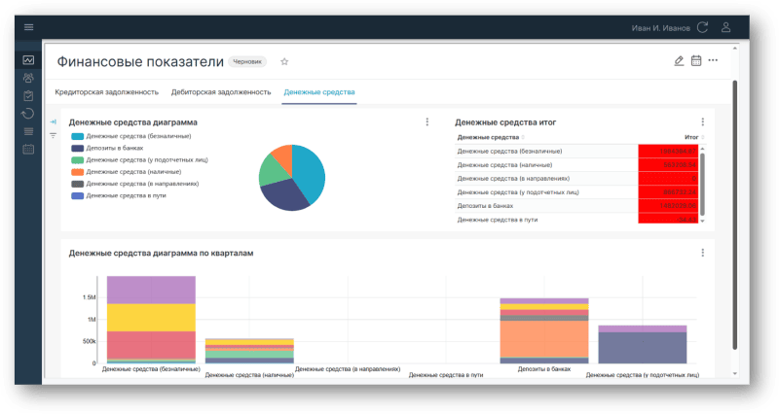Viewport: 779px width, 414px height.
Task: Switch to 'Кредиторская задолженность' tab
Action: (x=106, y=92)
